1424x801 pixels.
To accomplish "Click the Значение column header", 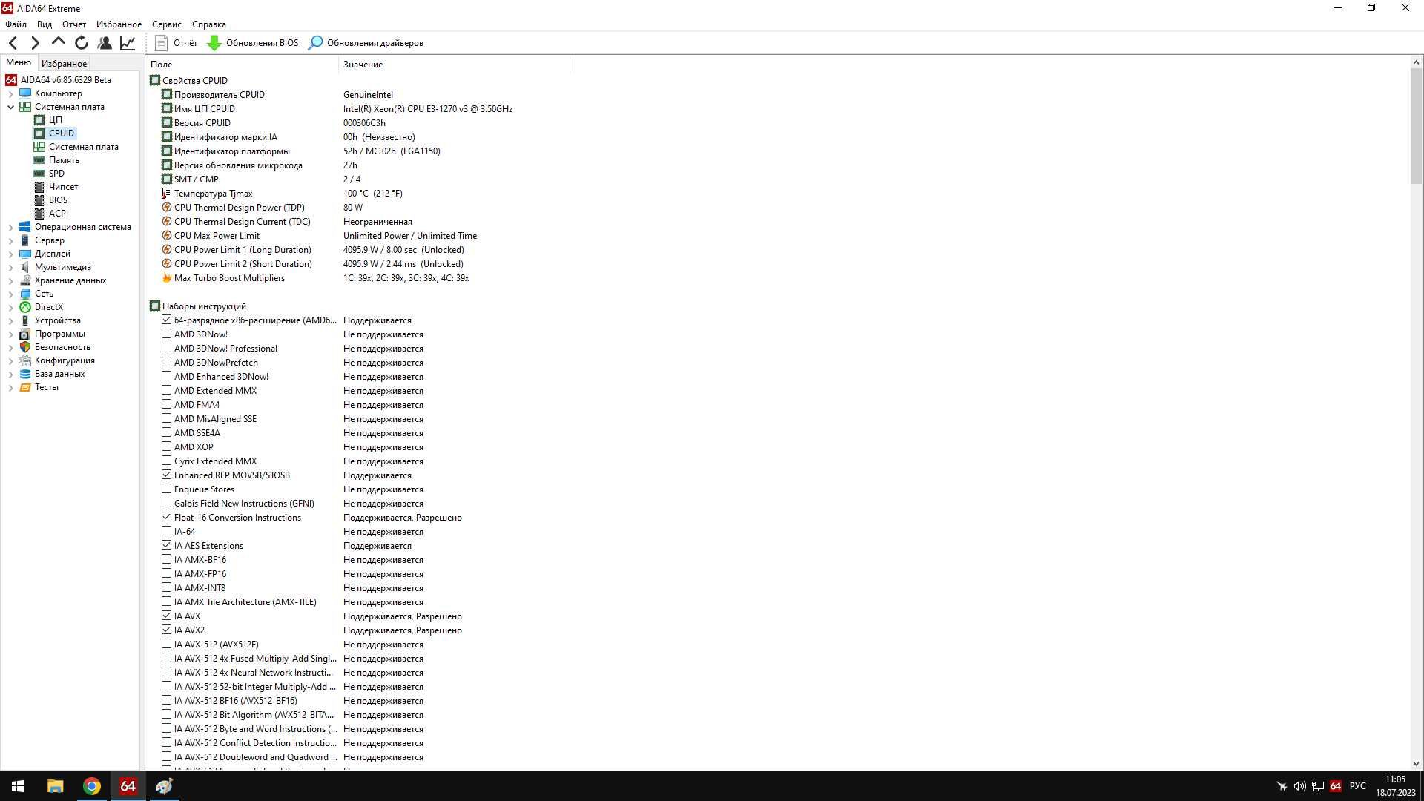I will pos(455,65).
